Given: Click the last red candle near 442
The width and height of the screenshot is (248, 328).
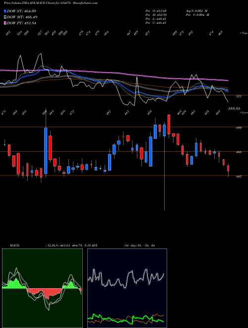Looking at the screenshot, I should [228, 168].
